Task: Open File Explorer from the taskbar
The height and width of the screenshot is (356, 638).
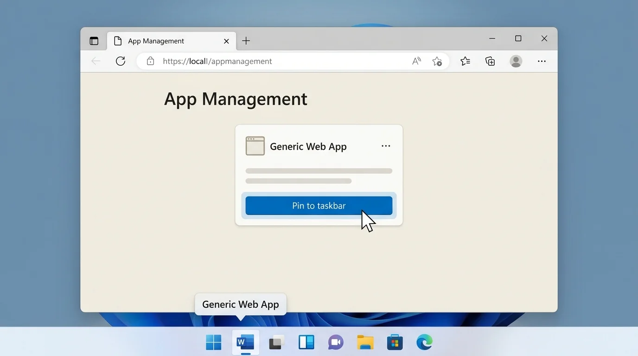Action: [x=365, y=343]
